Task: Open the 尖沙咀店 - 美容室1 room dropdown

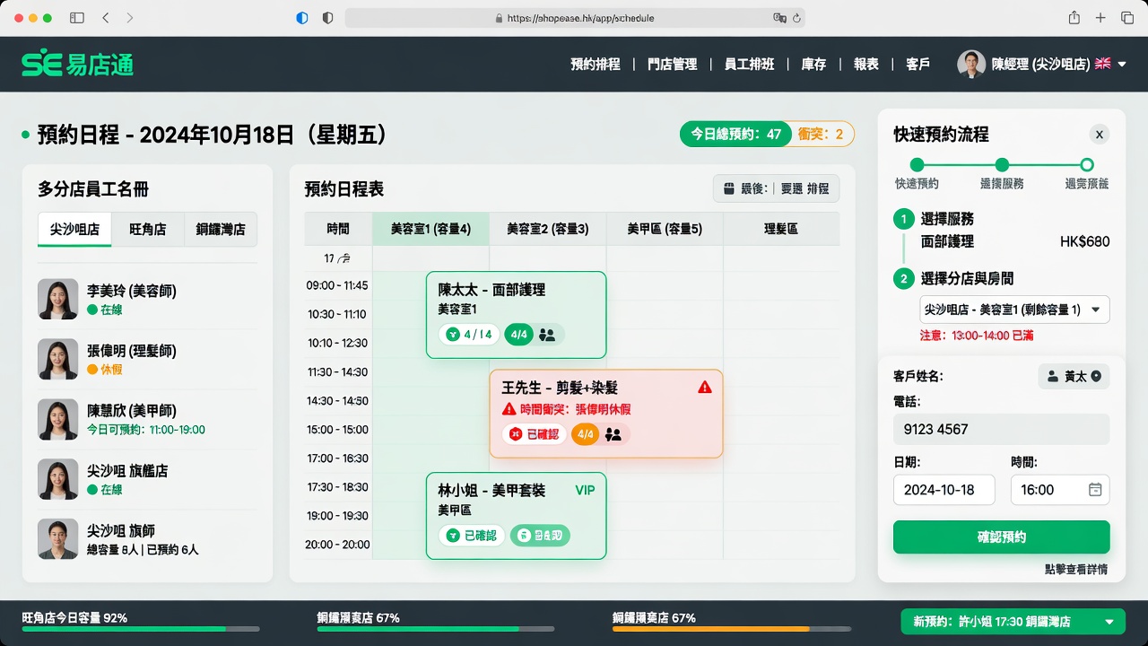Action: (1014, 310)
